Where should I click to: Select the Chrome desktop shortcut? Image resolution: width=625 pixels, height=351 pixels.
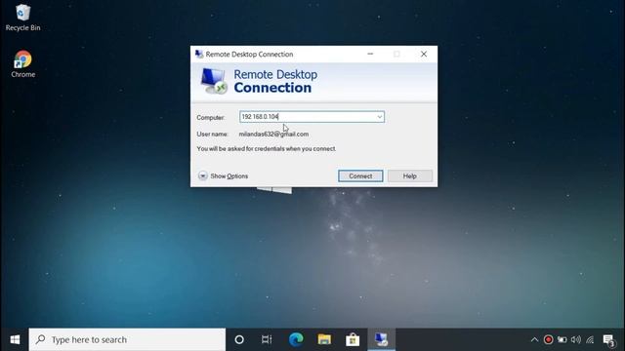coord(22,63)
